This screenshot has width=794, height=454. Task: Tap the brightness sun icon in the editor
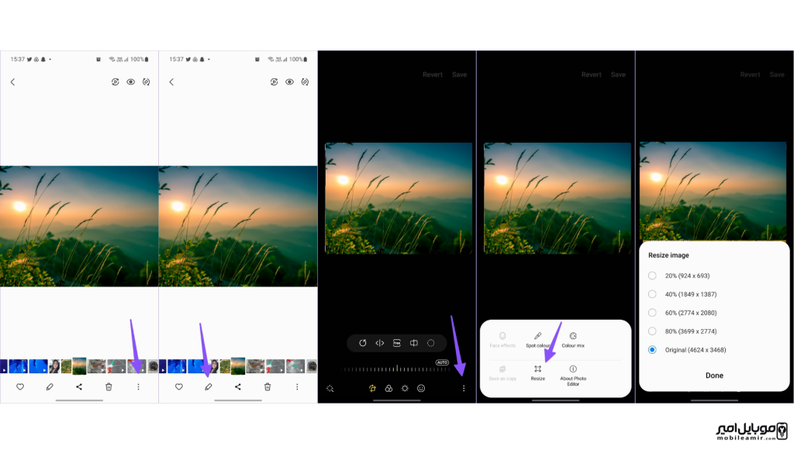point(405,388)
